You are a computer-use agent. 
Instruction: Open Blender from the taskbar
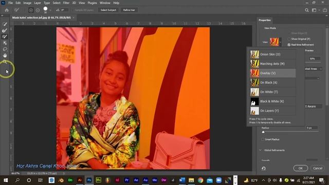click(61, 180)
